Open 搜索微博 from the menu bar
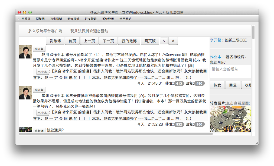This screenshot has width=274, height=166. [x=56, y=19]
